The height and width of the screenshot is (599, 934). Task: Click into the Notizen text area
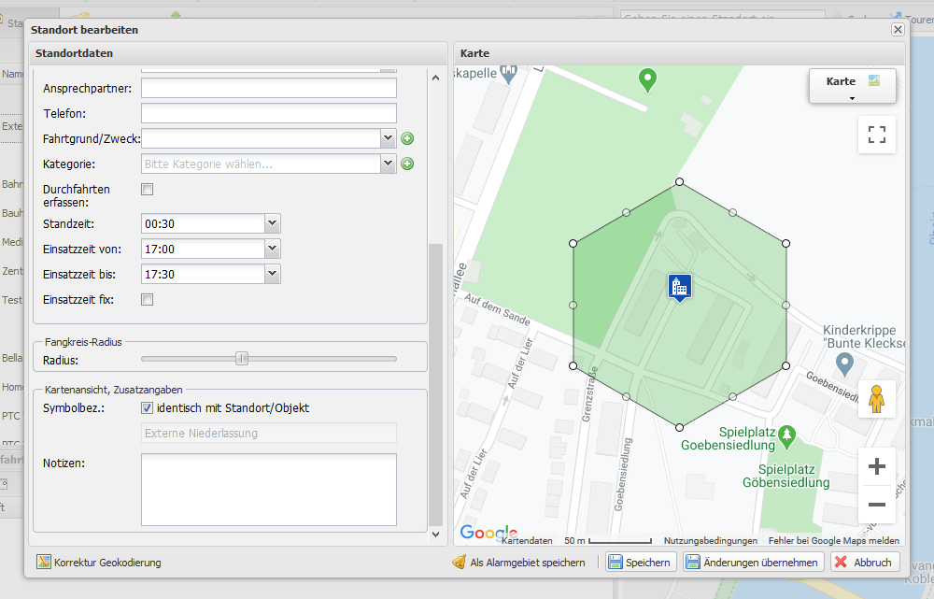(x=268, y=490)
